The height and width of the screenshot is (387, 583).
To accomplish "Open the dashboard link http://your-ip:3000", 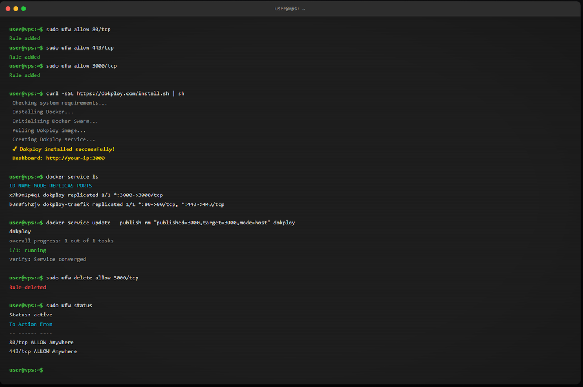I will coord(76,158).
